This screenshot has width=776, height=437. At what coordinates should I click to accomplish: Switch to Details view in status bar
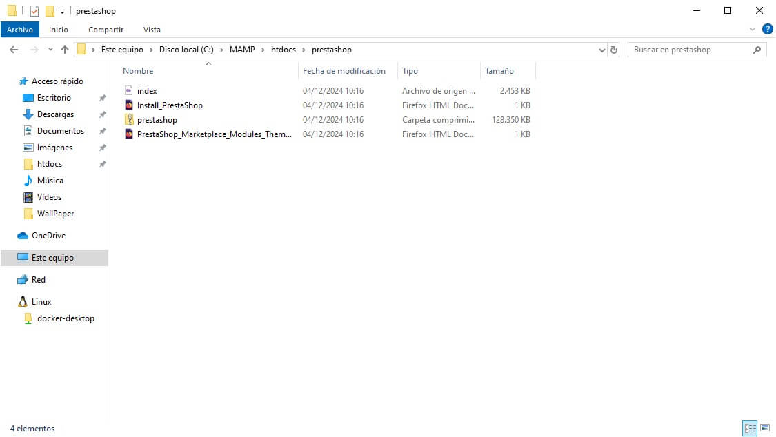750,428
